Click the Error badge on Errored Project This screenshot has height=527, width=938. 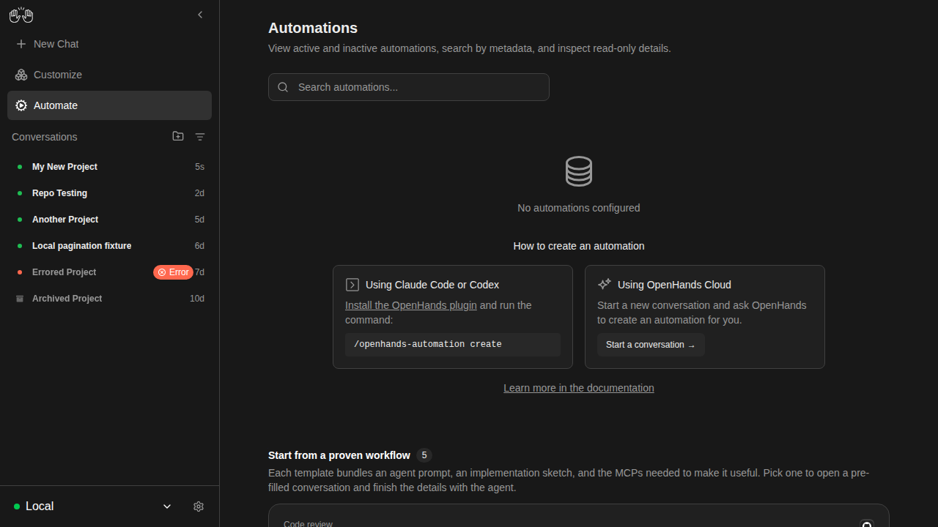[x=173, y=272]
